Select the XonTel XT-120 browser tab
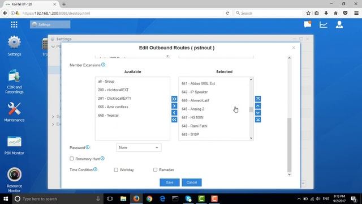The width and height of the screenshot is (362, 204). tap(31, 4)
